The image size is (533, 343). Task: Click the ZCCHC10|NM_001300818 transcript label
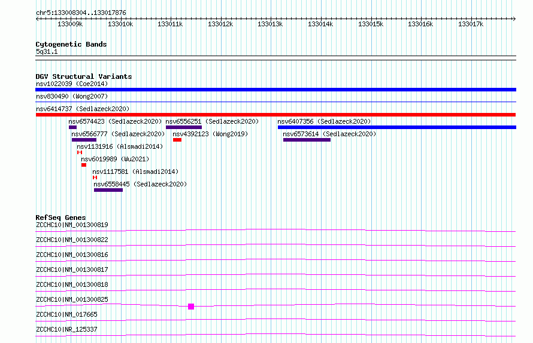click(x=72, y=284)
